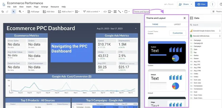Close the Theme and Layout panel
This screenshot has height=108, width=222.
pos(184,18)
